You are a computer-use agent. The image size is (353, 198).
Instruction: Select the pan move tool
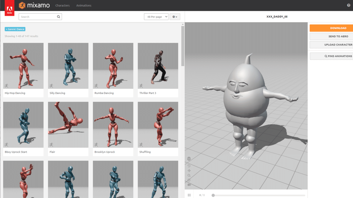[189, 171]
